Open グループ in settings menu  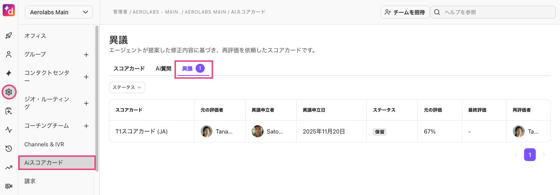(x=35, y=54)
